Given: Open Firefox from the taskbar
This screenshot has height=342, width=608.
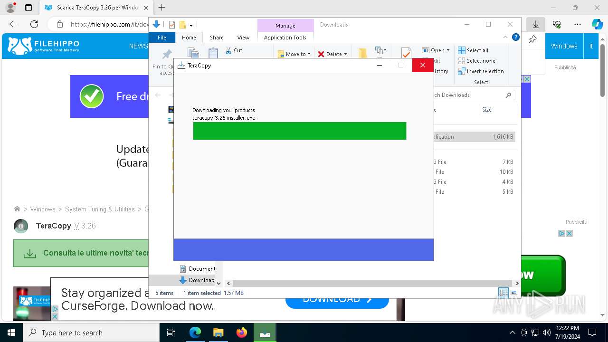Looking at the screenshot, I should [x=242, y=332].
